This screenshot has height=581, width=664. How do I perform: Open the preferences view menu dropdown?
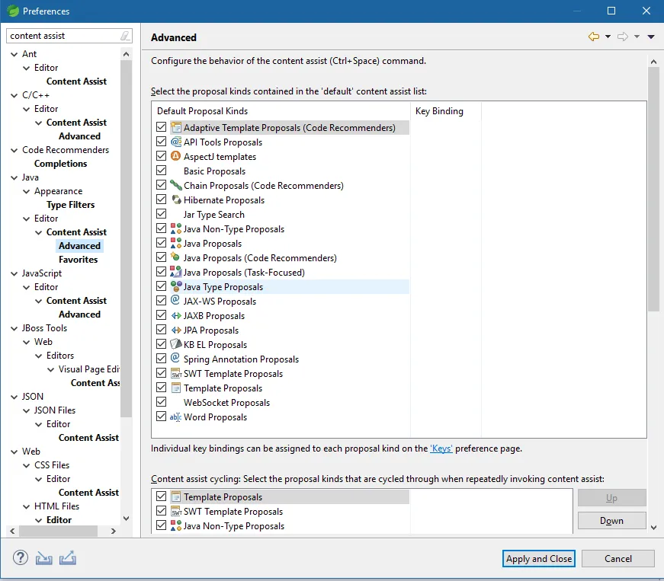(x=651, y=37)
